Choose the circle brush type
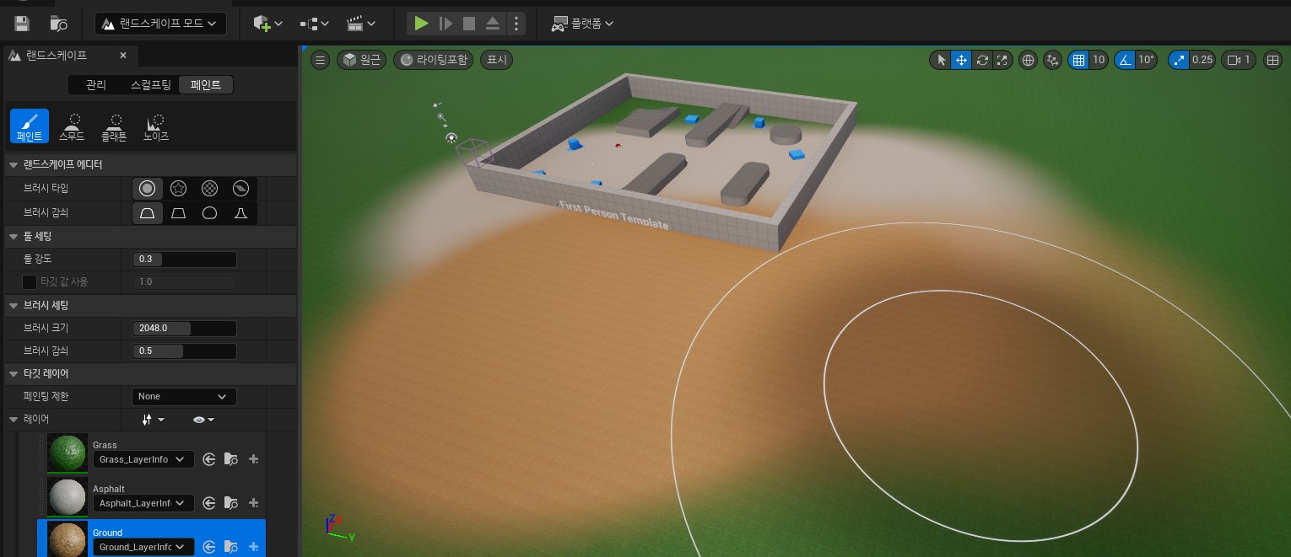 click(x=147, y=189)
